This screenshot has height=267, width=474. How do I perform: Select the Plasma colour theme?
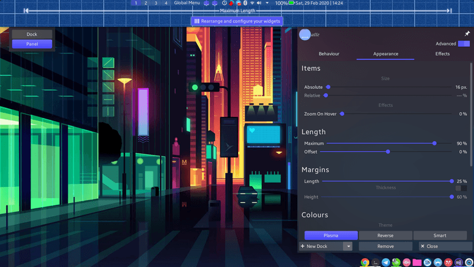(x=331, y=236)
